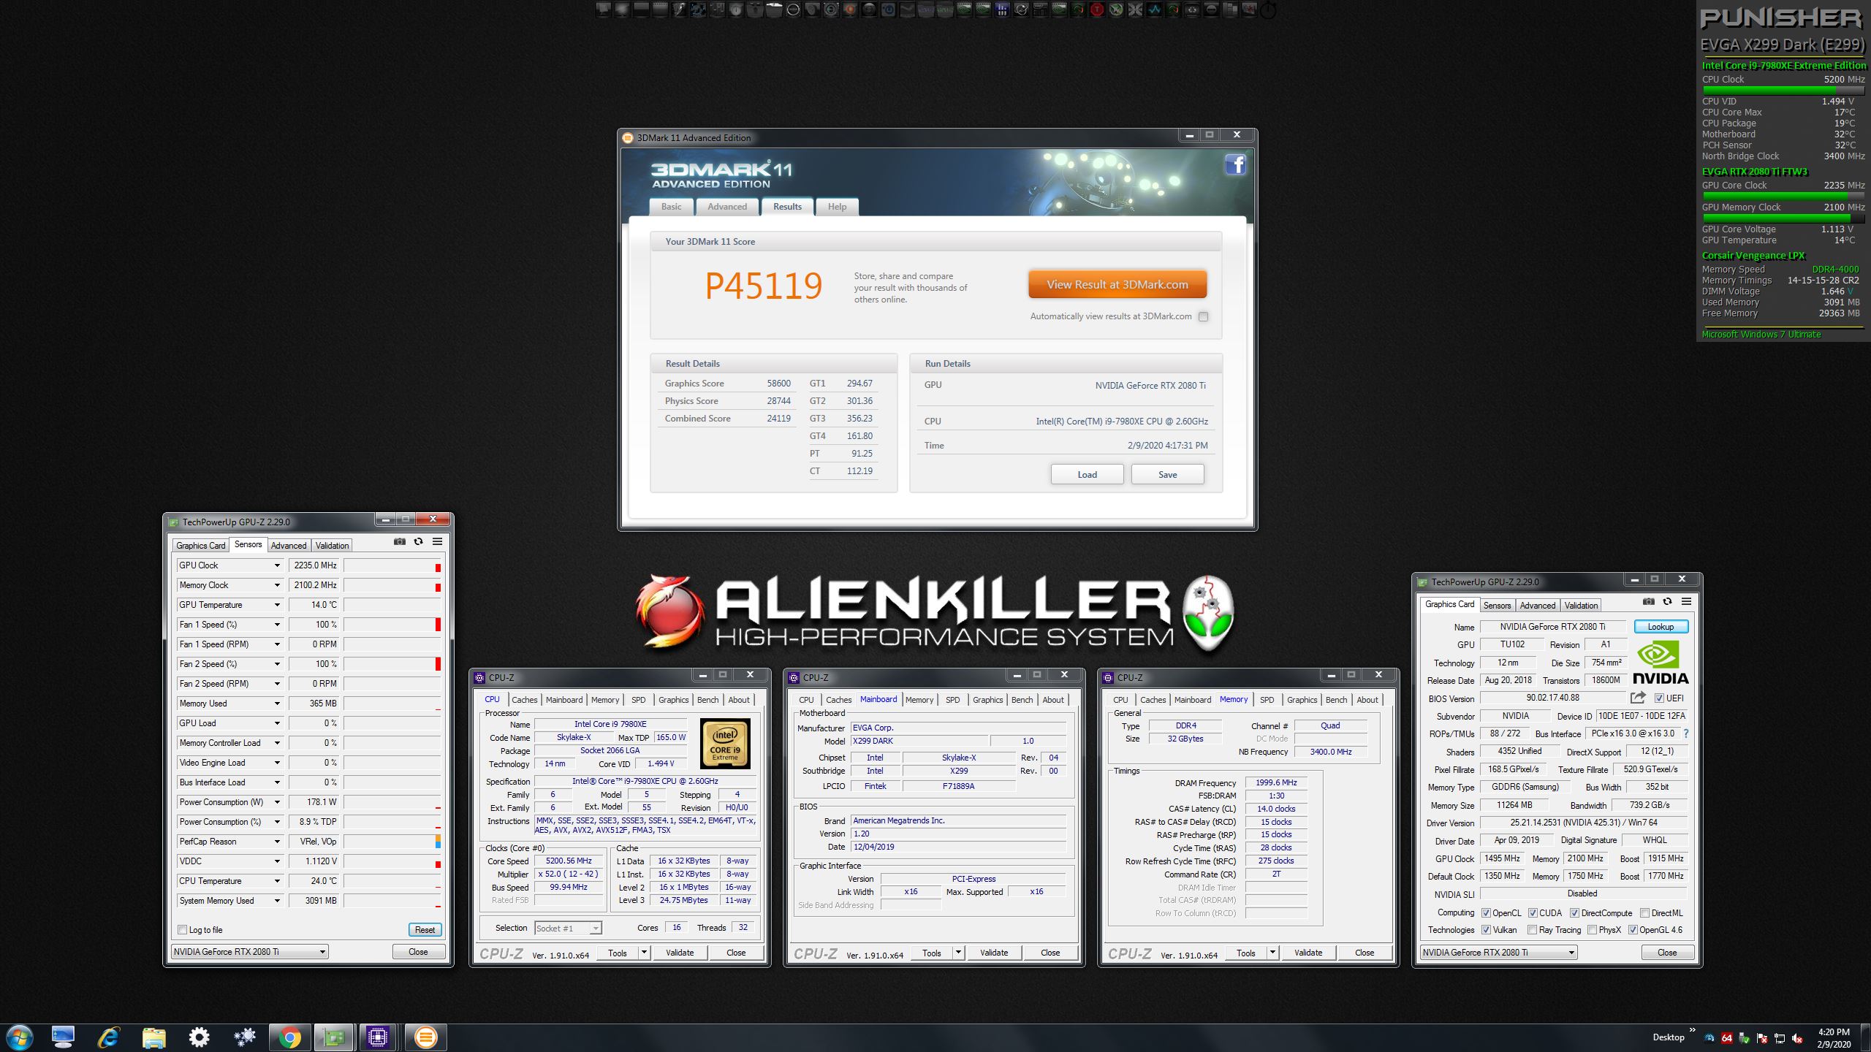Screen dimensions: 1871x1052
Task: Toggle automatically view results at 3DMark.com
Action: [1203, 316]
